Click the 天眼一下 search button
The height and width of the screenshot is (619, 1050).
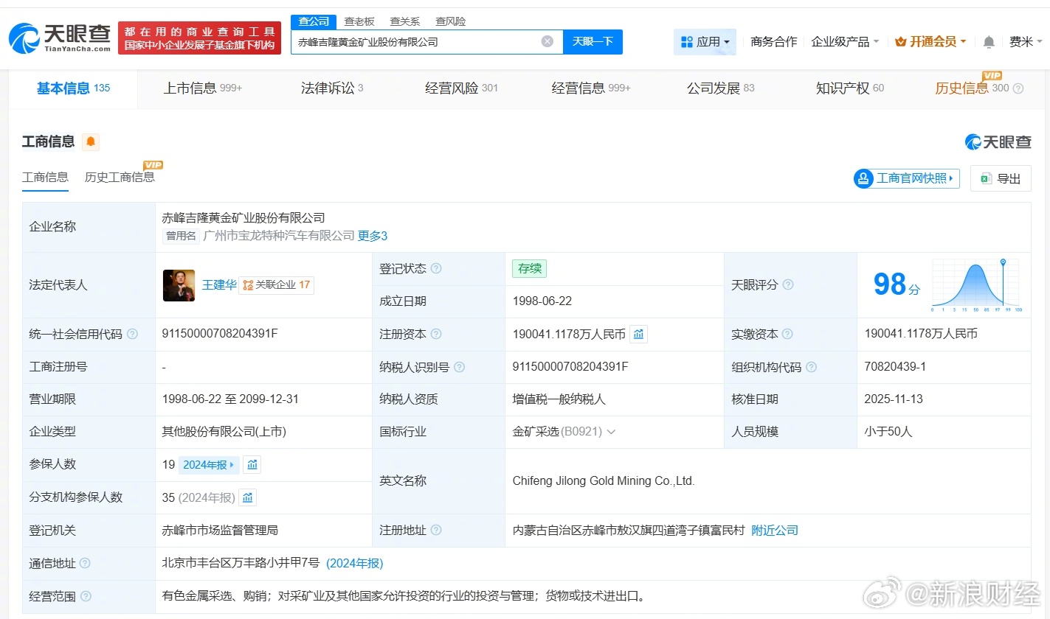[593, 42]
